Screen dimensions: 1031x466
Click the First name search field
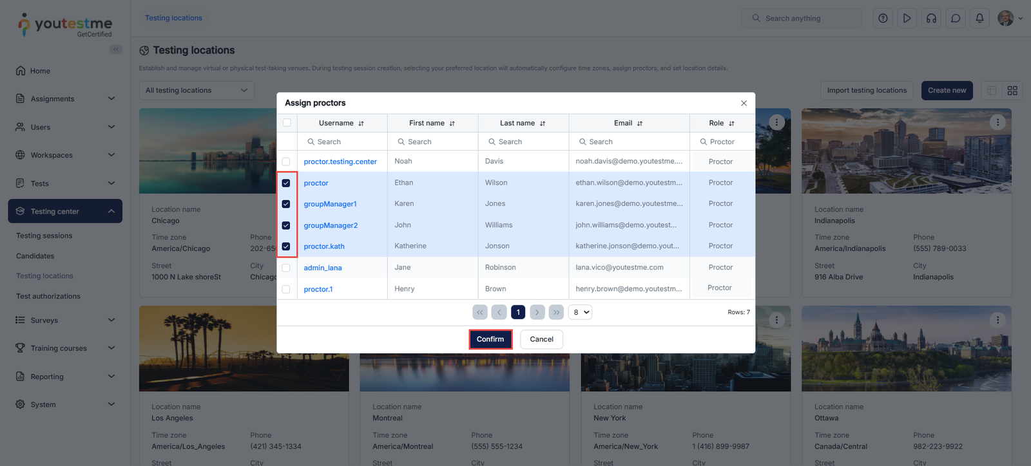(x=433, y=142)
